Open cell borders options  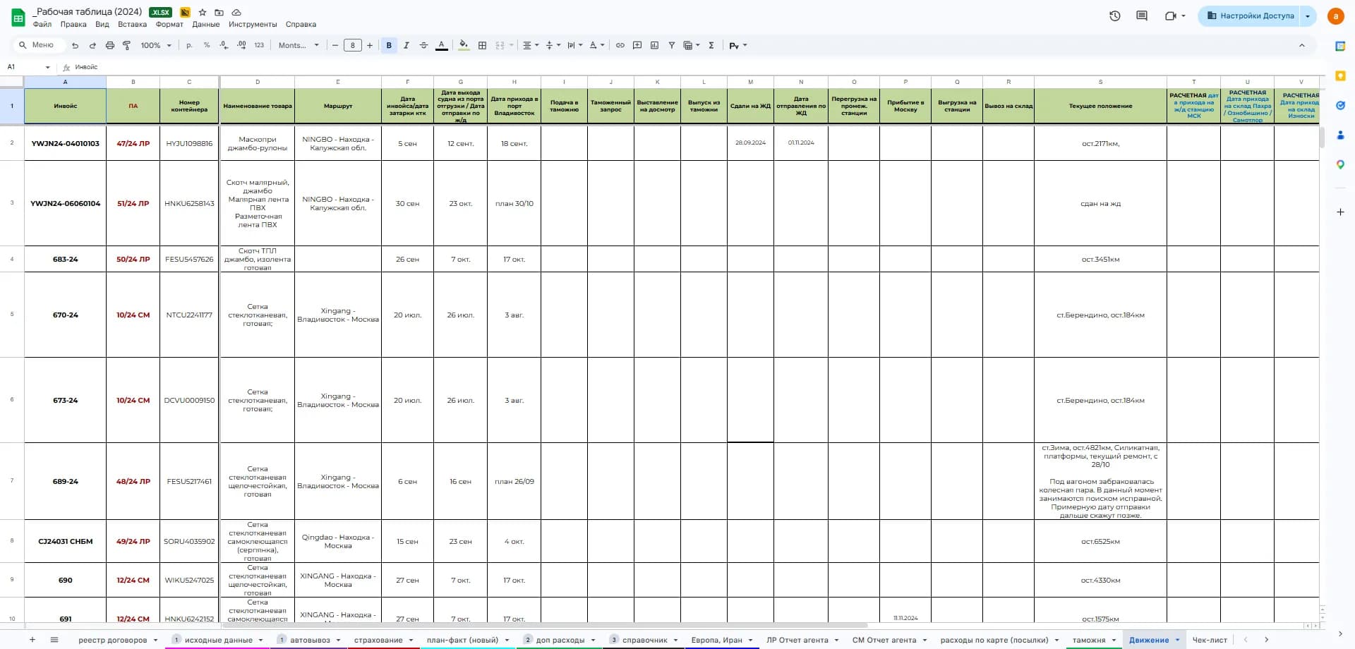pyautogui.click(x=483, y=45)
